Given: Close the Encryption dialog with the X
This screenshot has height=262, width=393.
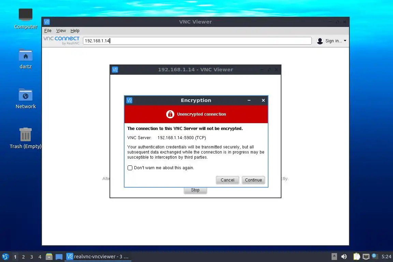Looking at the screenshot, I should pyautogui.click(x=263, y=100).
